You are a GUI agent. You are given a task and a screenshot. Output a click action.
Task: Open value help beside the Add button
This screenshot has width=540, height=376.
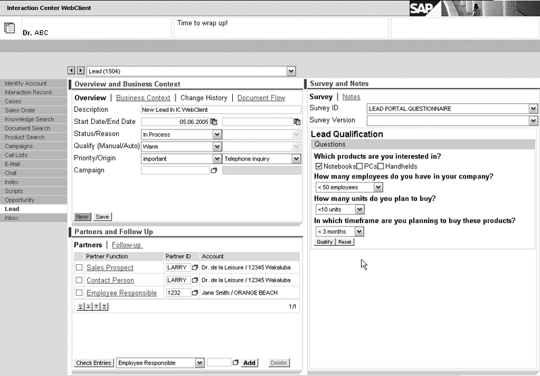[236, 363]
